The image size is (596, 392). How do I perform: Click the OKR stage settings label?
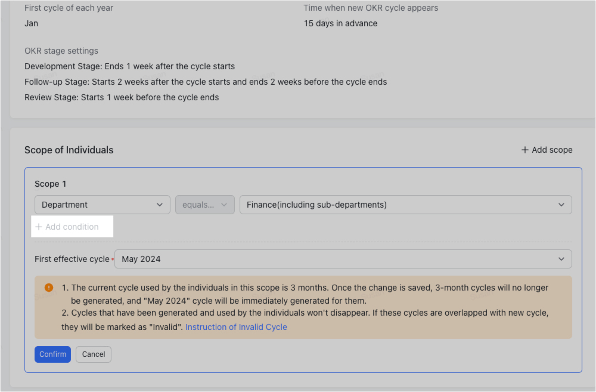click(x=61, y=51)
